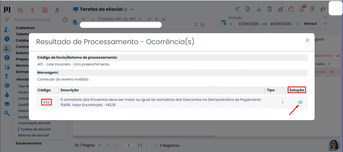Open the document icon in top toolbar

pos(248,9)
